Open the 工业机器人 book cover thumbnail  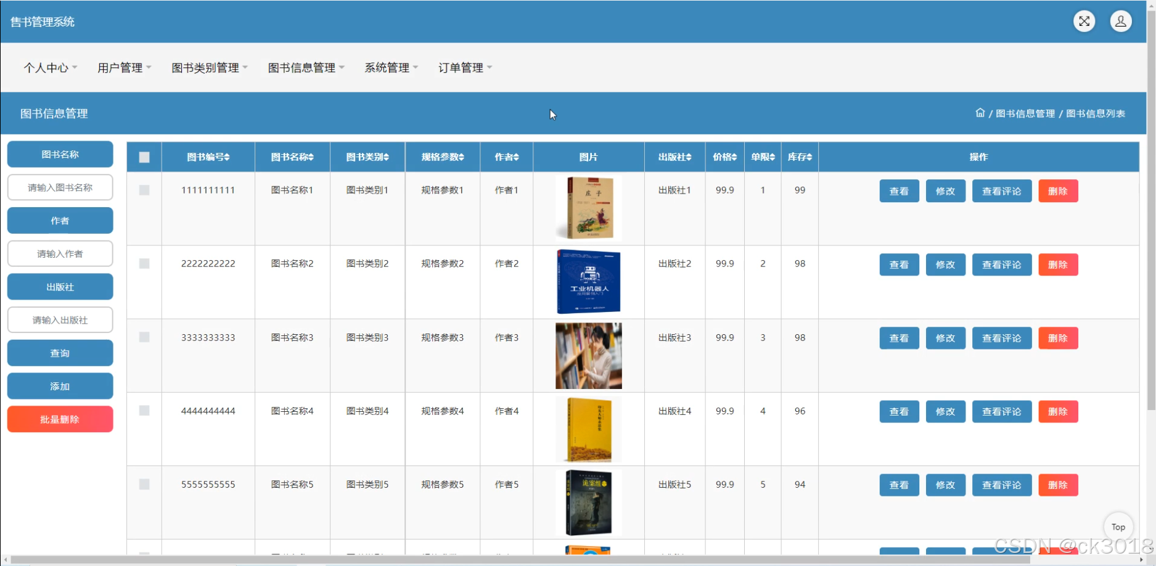588,282
